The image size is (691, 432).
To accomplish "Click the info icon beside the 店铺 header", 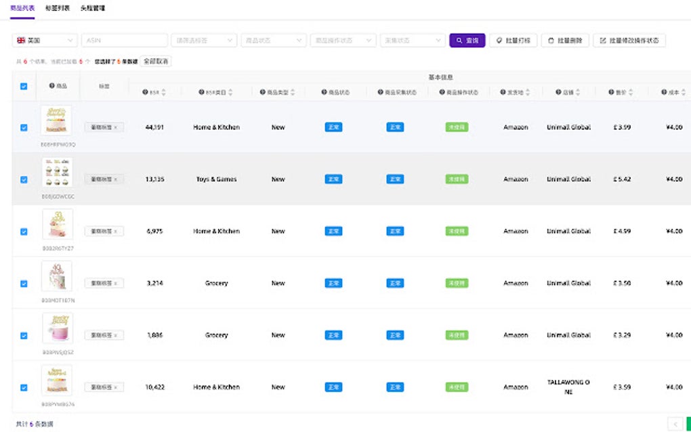I will pyautogui.click(x=558, y=92).
